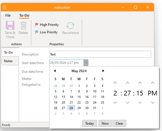Select May 17 in the calendar

coord(95,97)
